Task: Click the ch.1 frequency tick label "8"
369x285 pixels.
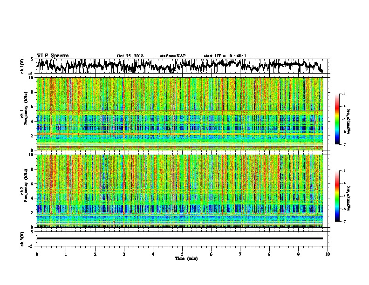Action: click(x=33, y=92)
